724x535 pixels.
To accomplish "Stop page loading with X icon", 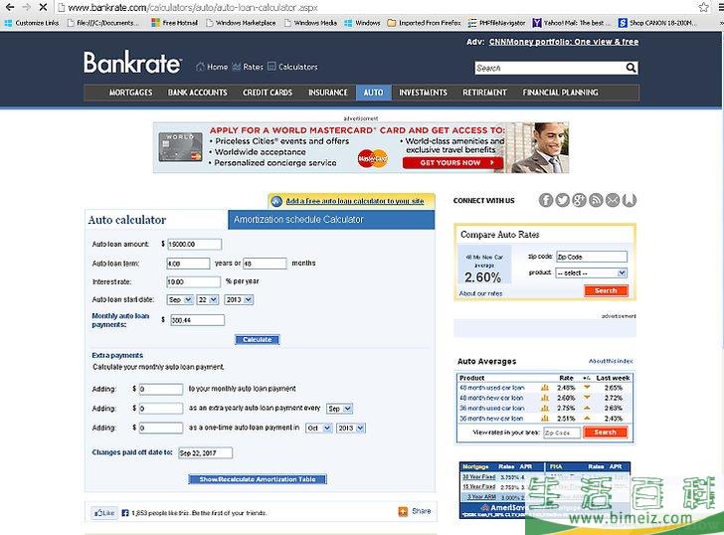I will 43,7.
